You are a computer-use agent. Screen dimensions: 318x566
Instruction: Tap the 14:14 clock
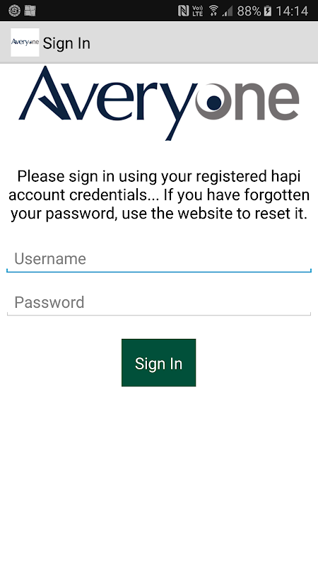point(292,11)
